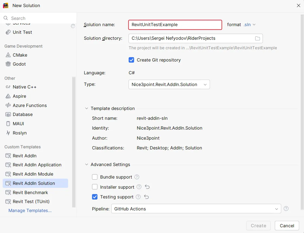The width and height of the screenshot is (304, 233).
Task: Click the Rider logo in the title bar
Action: click(6, 5)
